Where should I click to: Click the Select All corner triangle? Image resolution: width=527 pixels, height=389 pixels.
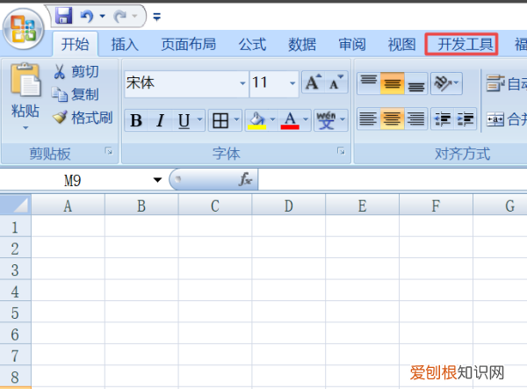[x=16, y=205]
